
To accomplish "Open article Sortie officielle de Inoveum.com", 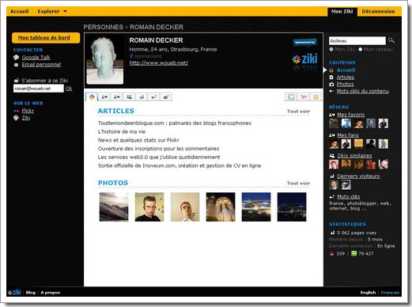I will 180,165.
